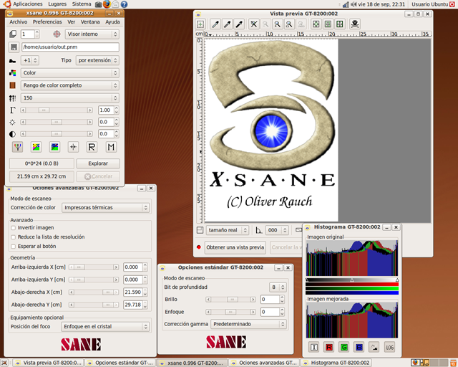Click Obtener una vista previa button
Screen dimensions: 458x367
tap(235, 247)
